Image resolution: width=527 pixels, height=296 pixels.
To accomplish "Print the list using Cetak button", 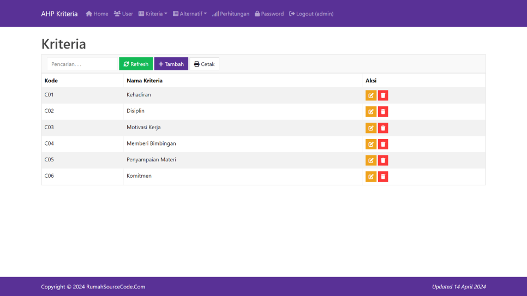I will [x=204, y=64].
